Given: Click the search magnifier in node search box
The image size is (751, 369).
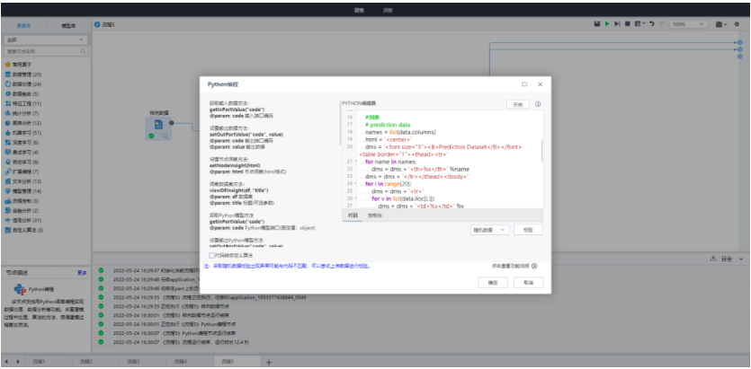Looking at the screenshot, I should (82, 51).
